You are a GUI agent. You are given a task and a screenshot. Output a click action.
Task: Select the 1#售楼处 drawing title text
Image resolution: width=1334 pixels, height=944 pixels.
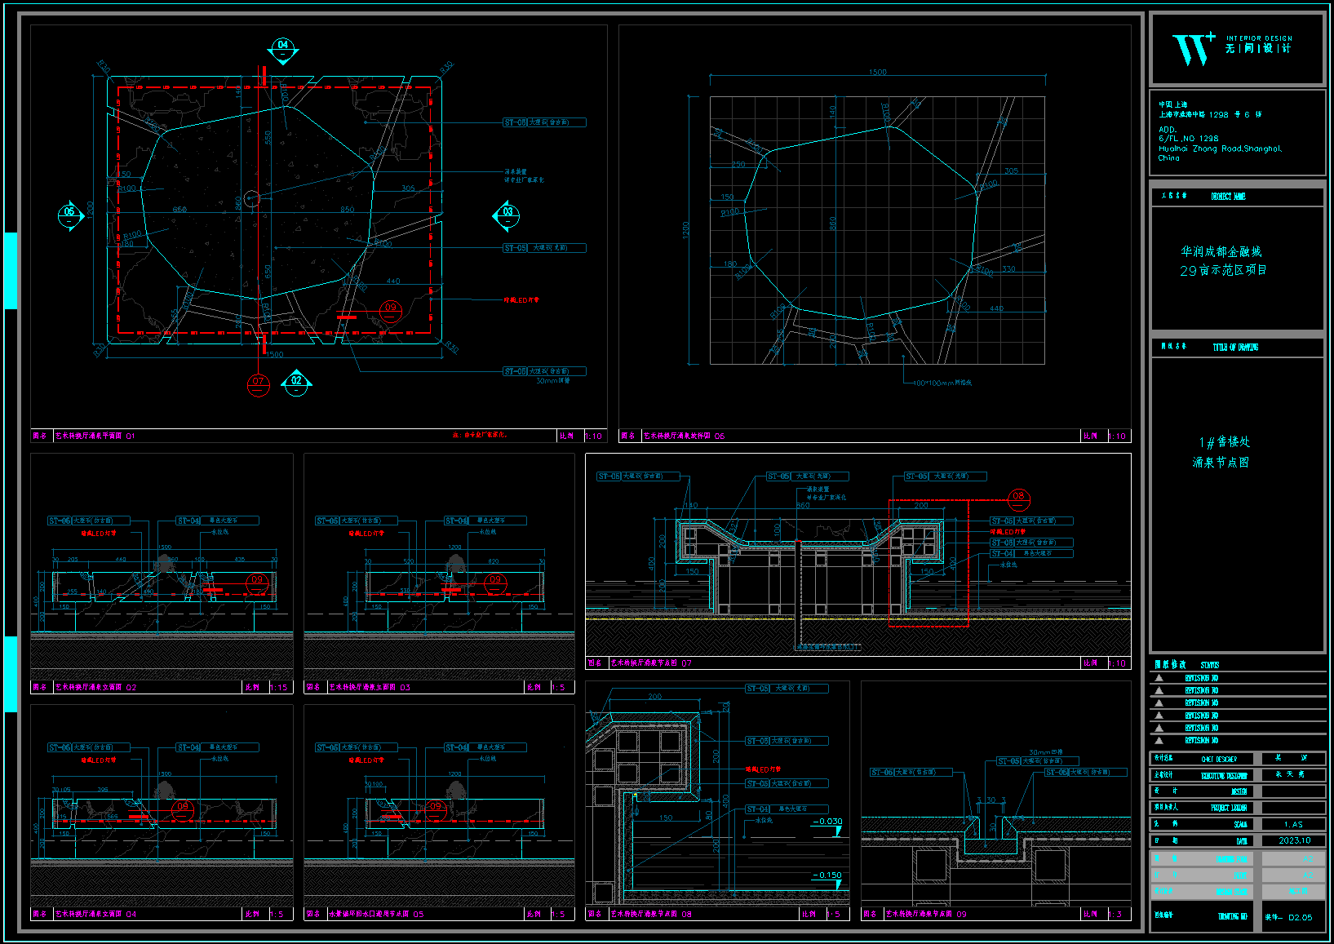coord(1224,442)
